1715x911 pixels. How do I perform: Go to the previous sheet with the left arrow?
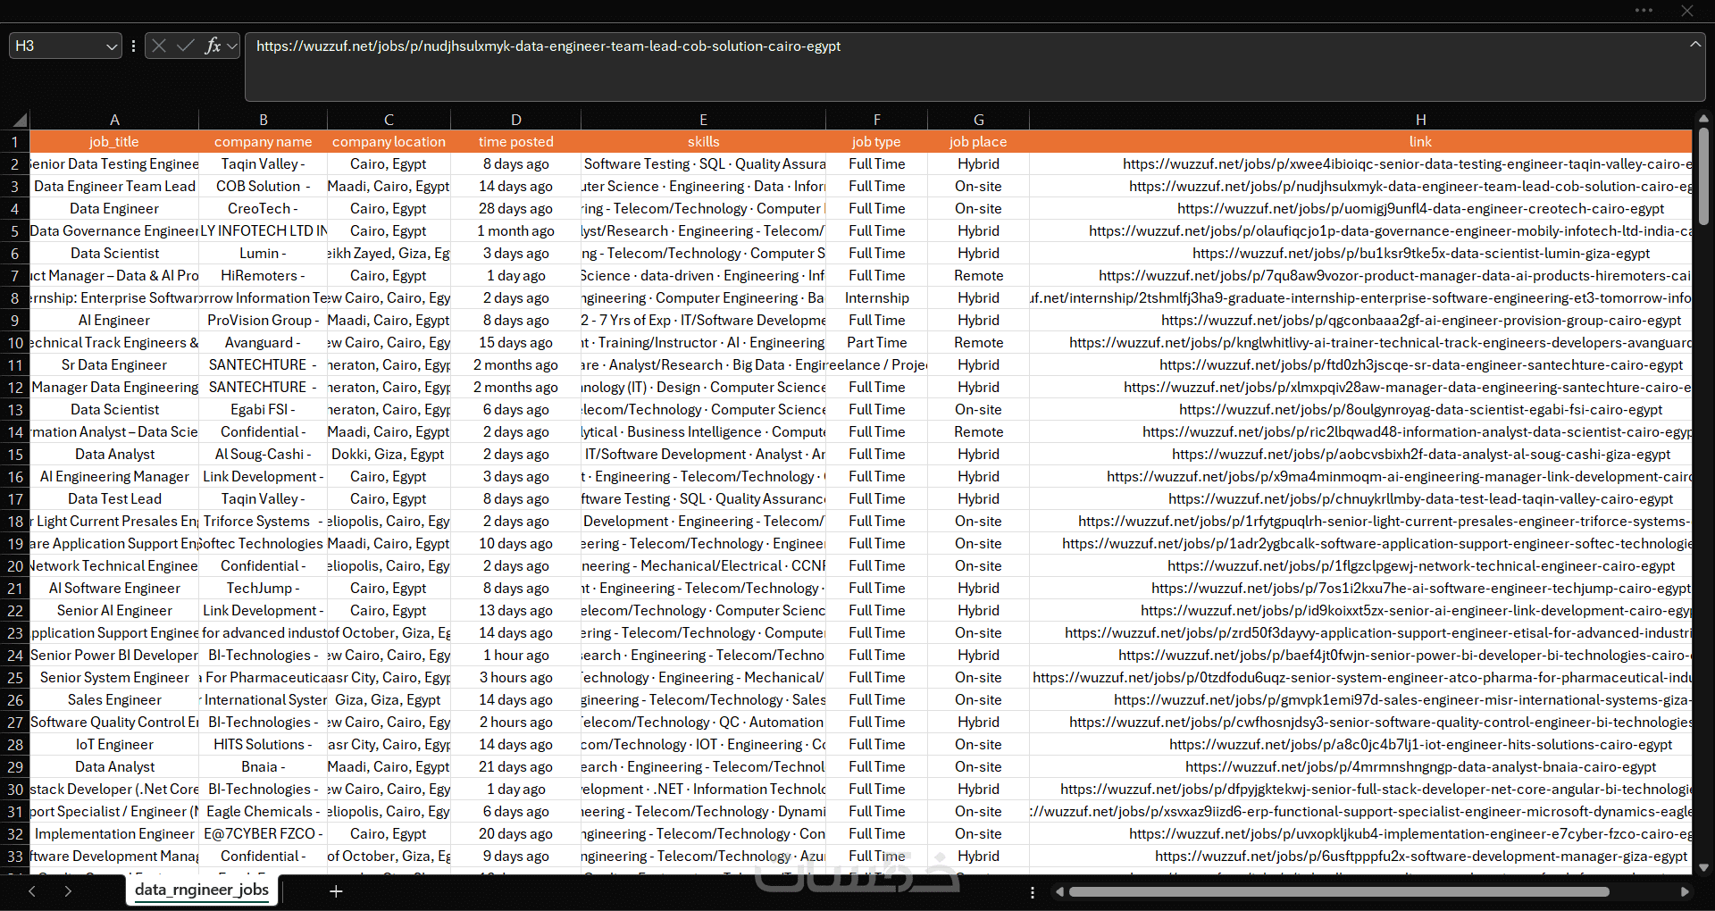tap(32, 891)
